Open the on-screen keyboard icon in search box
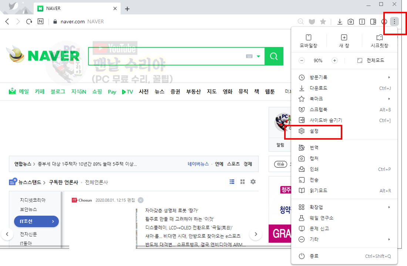Image resolution: width=407 pixels, height=266 pixels. click(249, 56)
